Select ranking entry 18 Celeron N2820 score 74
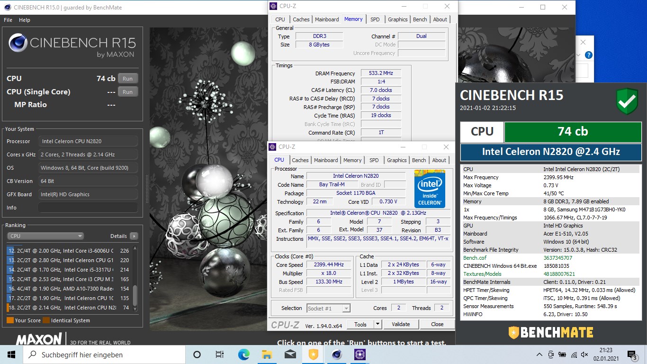 click(x=69, y=308)
